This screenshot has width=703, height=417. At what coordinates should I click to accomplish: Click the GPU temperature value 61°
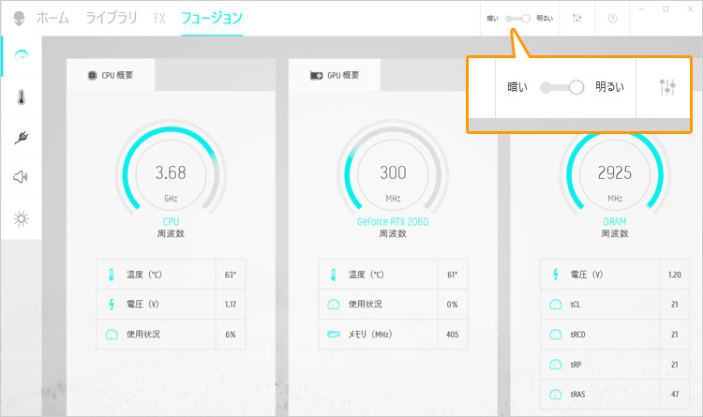coord(453,275)
